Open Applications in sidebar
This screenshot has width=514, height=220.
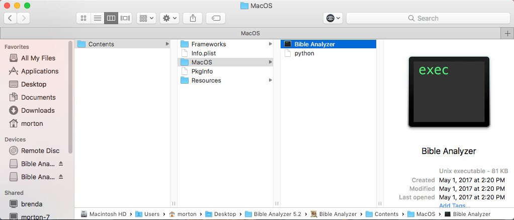pyautogui.click(x=34, y=71)
